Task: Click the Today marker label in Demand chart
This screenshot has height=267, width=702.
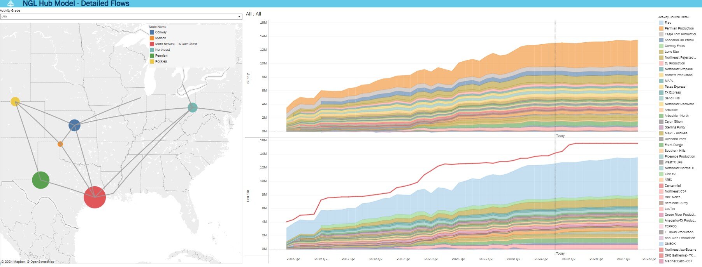Action: click(x=560, y=253)
